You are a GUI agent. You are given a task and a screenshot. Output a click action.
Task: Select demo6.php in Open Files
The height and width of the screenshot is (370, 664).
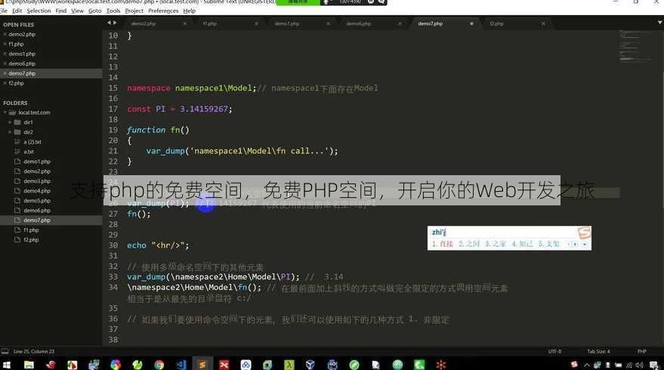(x=22, y=63)
